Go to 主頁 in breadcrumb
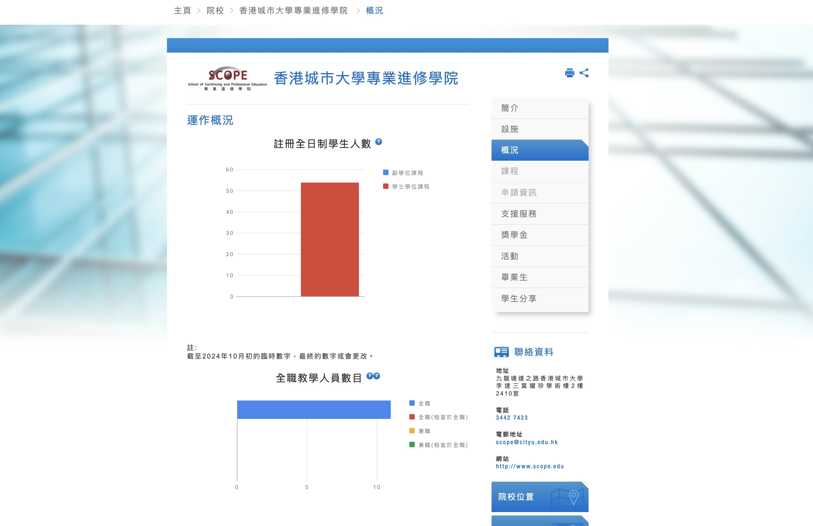813x526 pixels. pyautogui.click(x=182, y=11)
